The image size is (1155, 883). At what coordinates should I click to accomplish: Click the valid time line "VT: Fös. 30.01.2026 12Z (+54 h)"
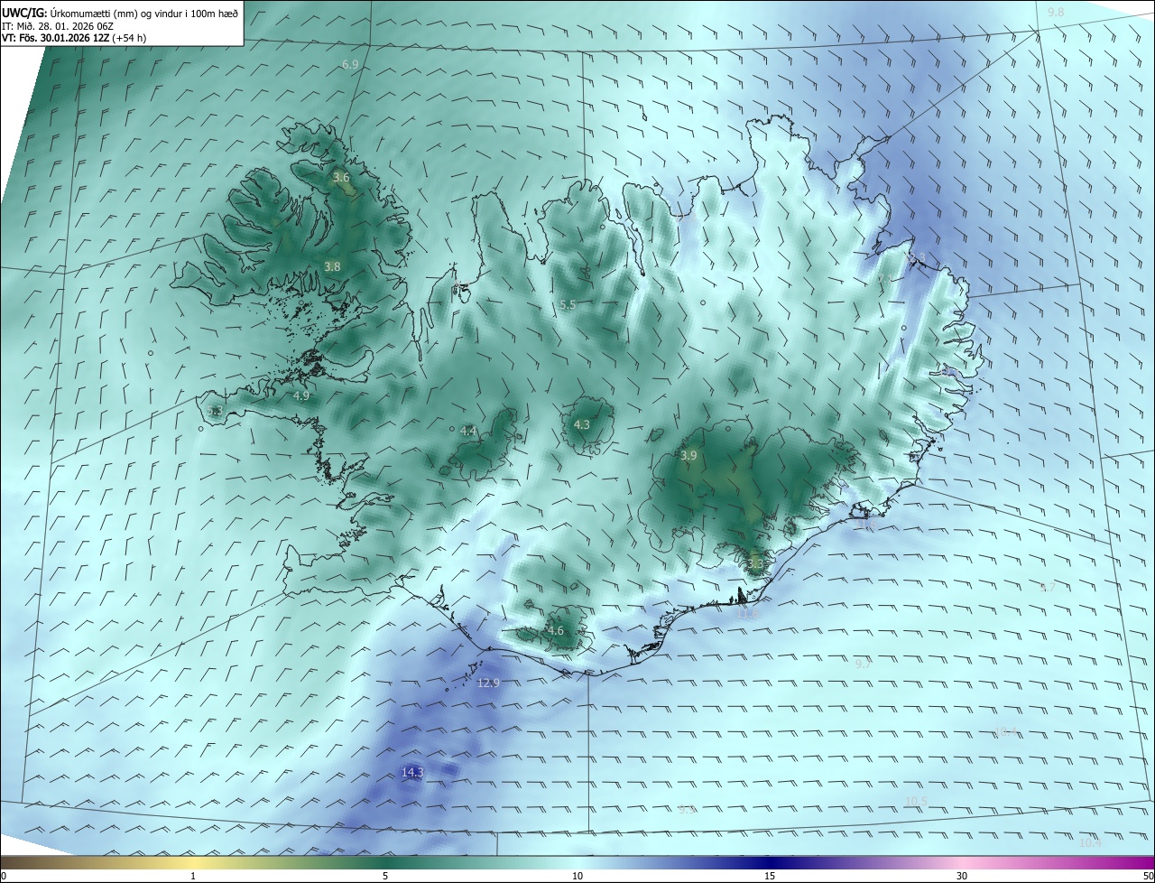pos(74,38)
